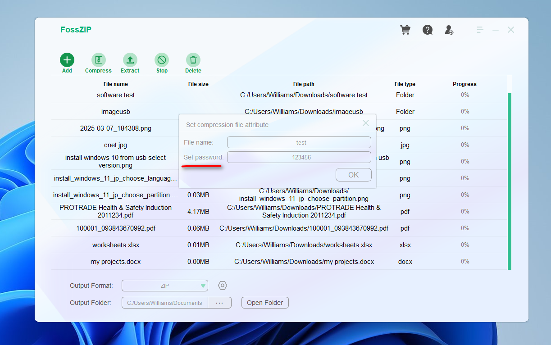Select PROTRADE Health & Safety Induction pdf name
This screenshot has width=551, height=345.
coord(116,211)
